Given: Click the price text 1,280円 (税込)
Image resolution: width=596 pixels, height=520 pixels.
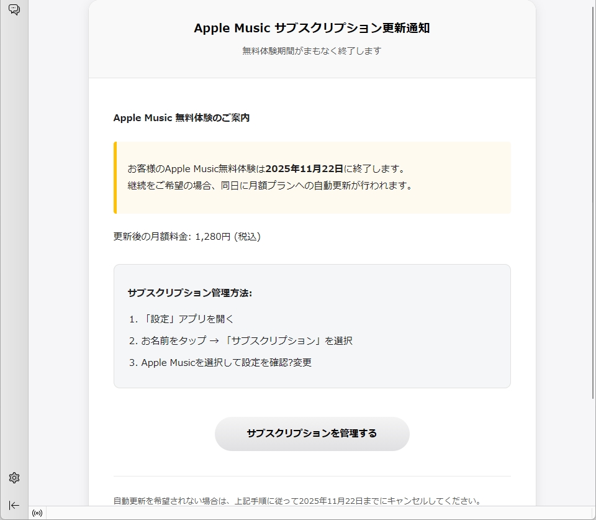Looking at the screenshot, I should pos(227,237).
